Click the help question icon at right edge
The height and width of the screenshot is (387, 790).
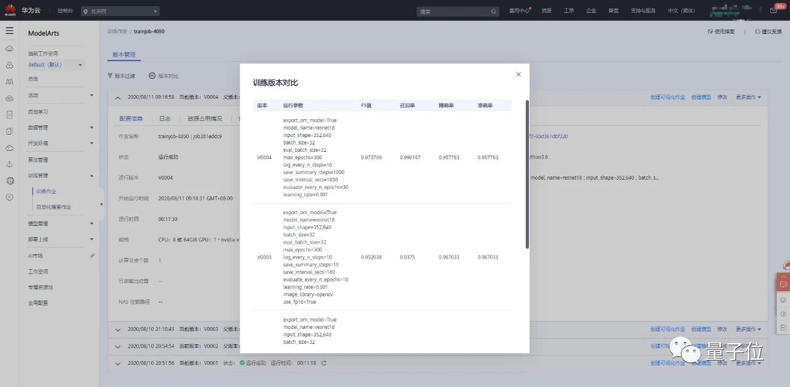click(783, 314)
